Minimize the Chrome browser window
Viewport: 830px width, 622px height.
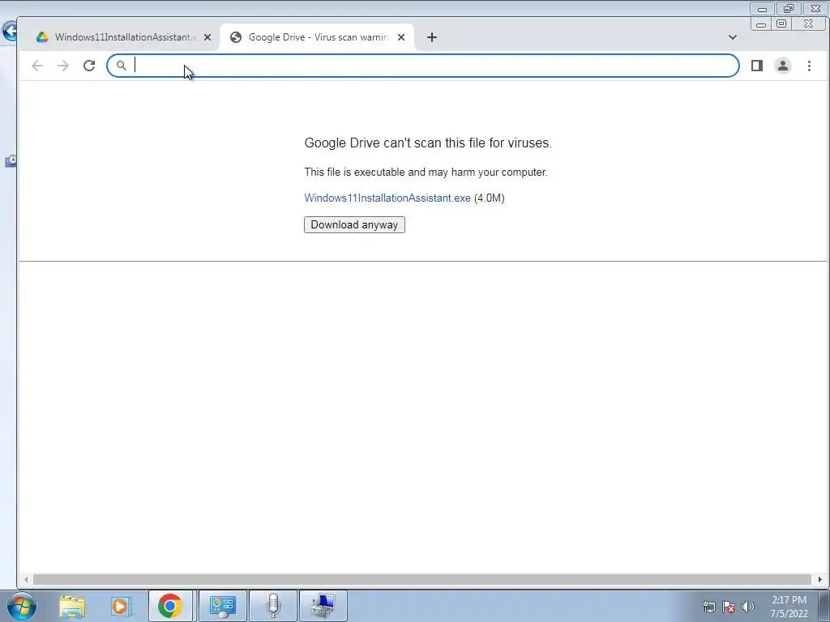[760, 24]
